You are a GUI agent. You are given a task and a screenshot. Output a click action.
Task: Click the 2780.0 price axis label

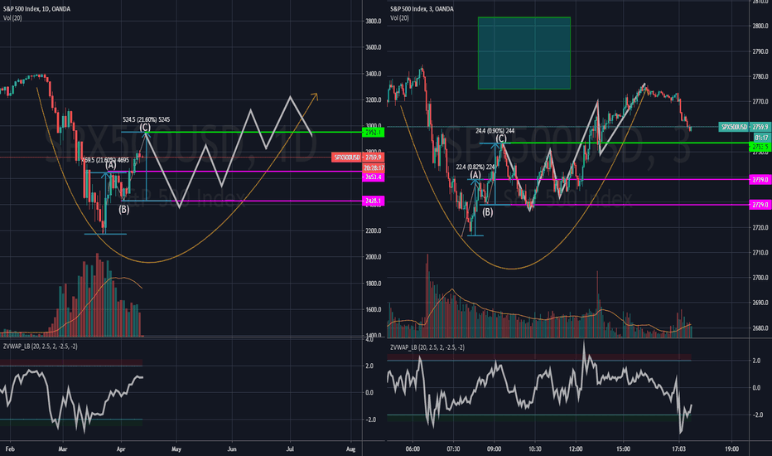coord(760,76)
